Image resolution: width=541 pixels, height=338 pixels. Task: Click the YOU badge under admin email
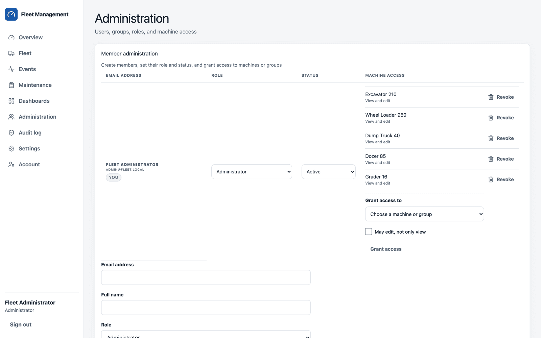point(114,177)
